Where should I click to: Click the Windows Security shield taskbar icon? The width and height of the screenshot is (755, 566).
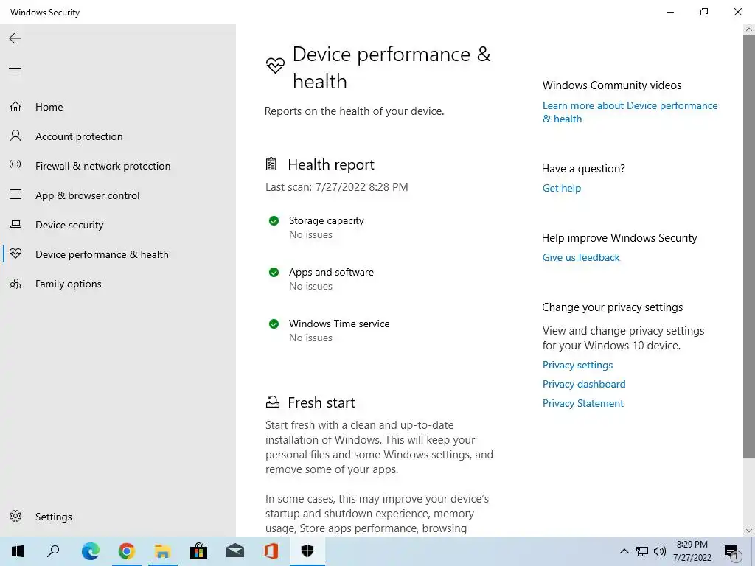coord(307,551)
